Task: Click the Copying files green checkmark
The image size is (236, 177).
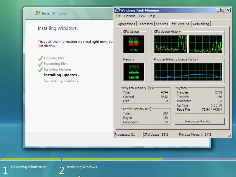Action: pyautogui.click(x=40, y=58)
